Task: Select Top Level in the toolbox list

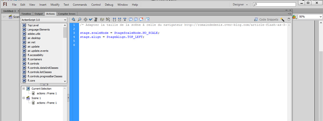Action: tap(33, 25)
